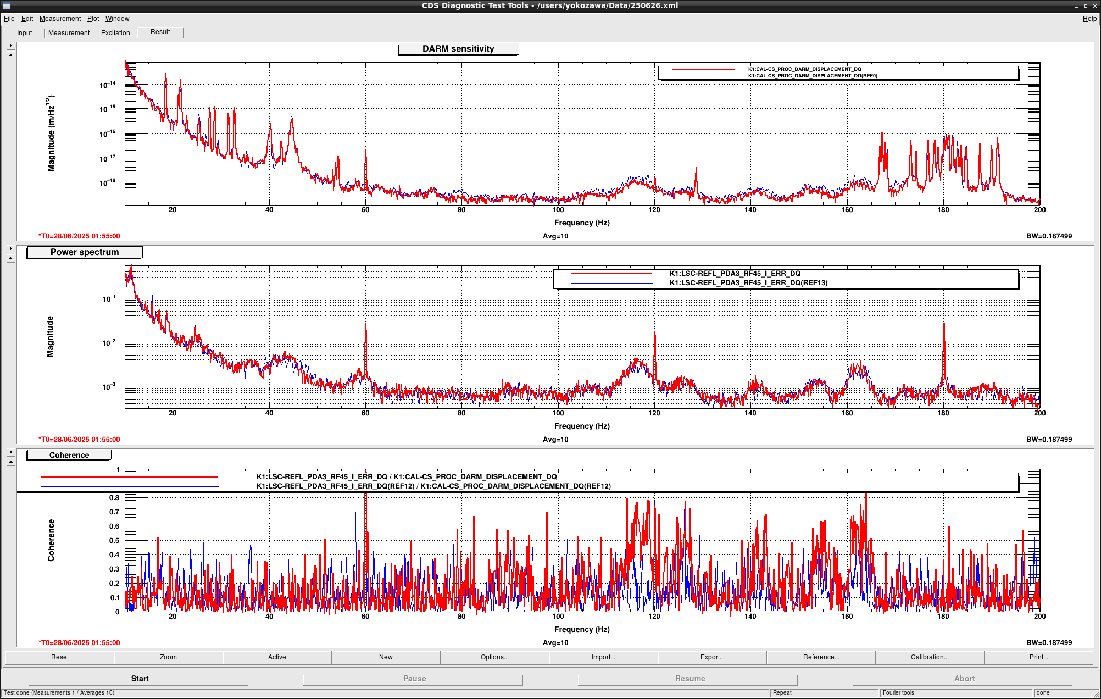Screen dimensions: 1101x699
Task: Click the Reset button
Action: [60, 657]
